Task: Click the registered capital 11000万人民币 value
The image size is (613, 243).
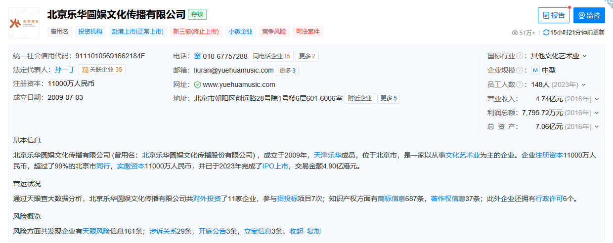Action: pos(71,83)
